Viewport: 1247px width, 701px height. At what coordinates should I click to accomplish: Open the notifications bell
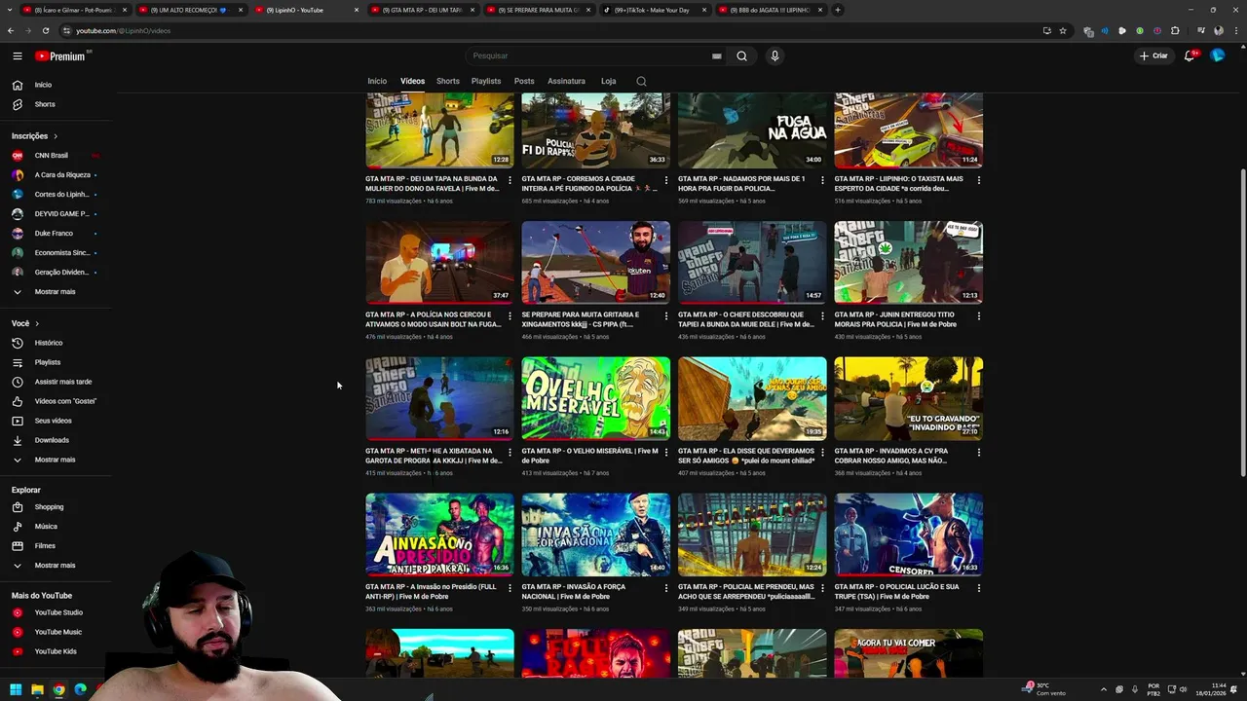pos(1190,55)
